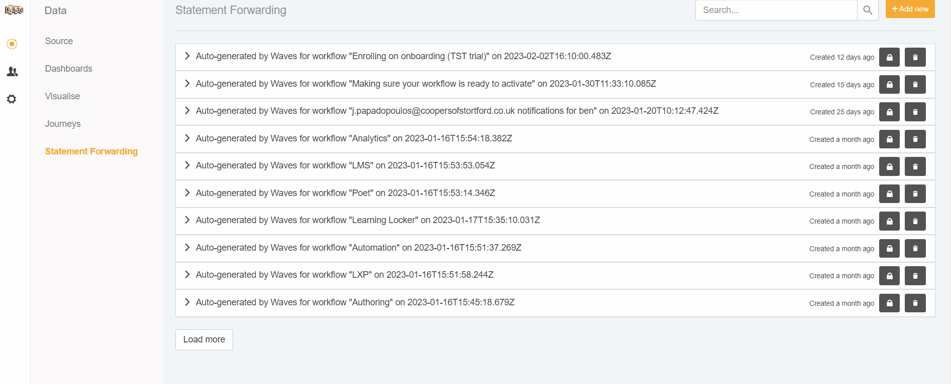Click the Add new button
This screenshot has height=384, width=951.
pos(910,9)
